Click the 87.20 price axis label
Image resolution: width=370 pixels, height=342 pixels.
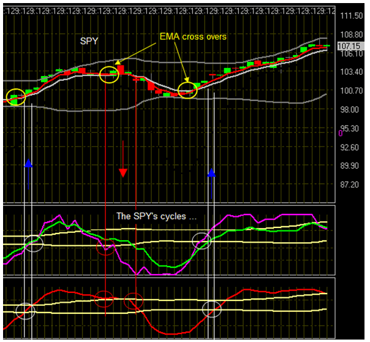coord(349,184)
